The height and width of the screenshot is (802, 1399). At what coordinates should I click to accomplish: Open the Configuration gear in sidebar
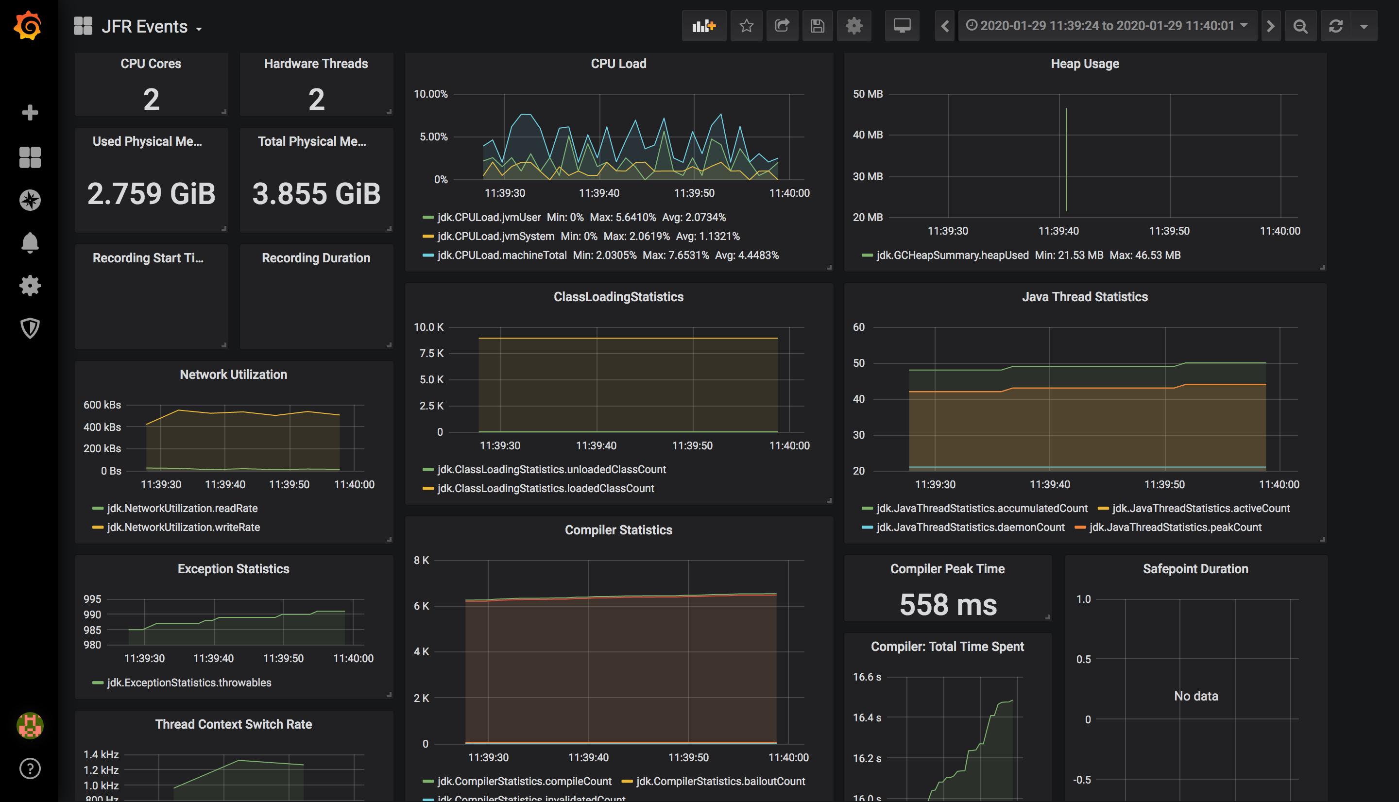[30, 285]
